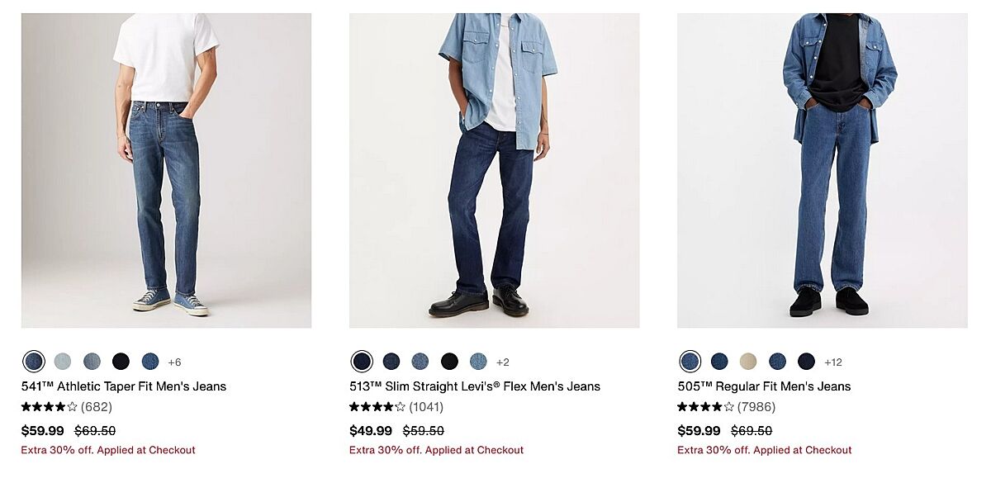Viewport: 991px width, 483px height.
Task: Select the light blue swatch for 541 jeans
Action: click(x=63, y=362)
